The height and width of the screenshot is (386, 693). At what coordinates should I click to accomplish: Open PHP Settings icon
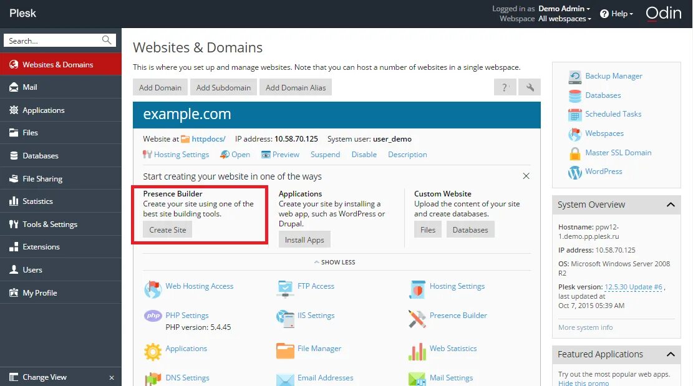(x=153, y=316)
